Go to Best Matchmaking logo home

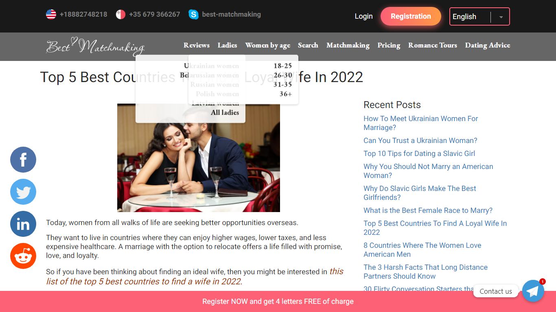pyautogui.click(x=95, y=46)
